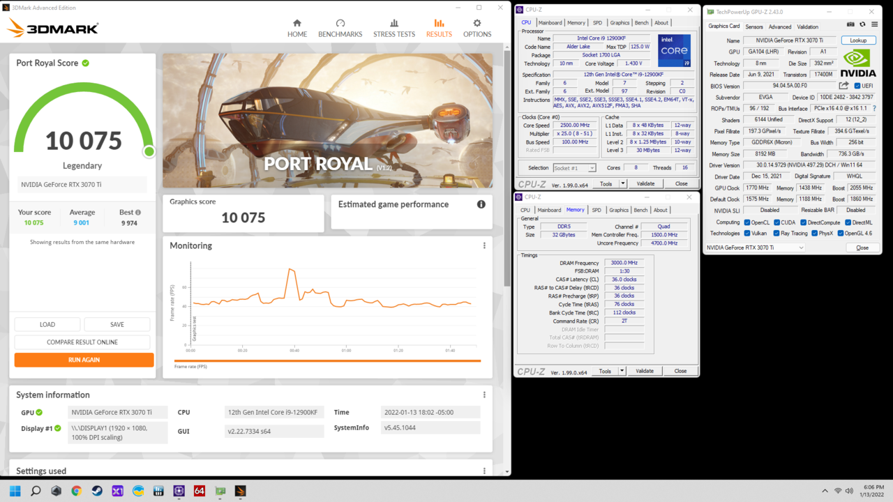
Task: Click the RUN AGAIN button
Action: pyautogui.click(x=84, y=360)
